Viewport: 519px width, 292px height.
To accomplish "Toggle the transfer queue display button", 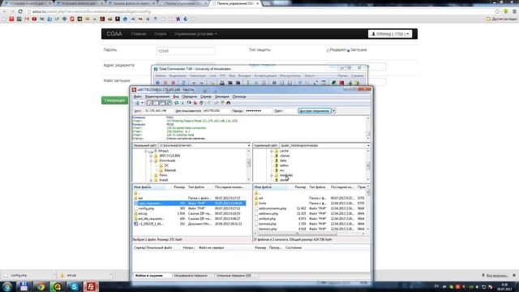I will [169, 103].
